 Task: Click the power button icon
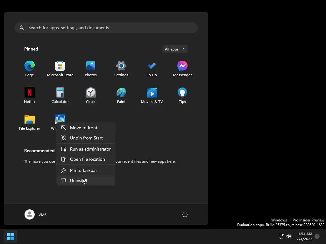(x=185, y=214)
